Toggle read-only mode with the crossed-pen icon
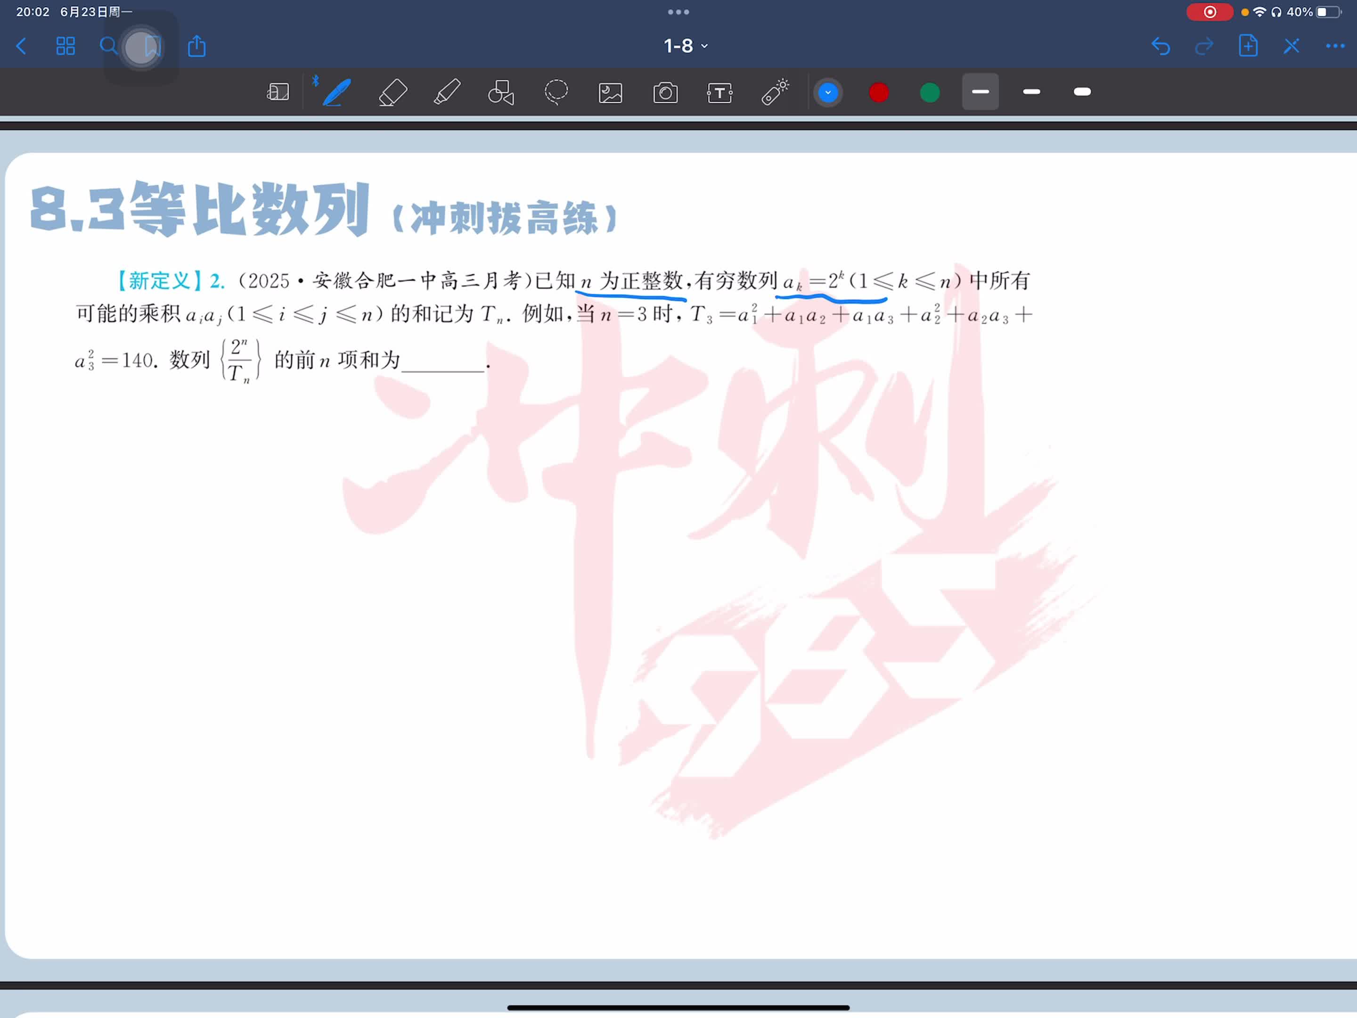The height and width of the screenshot is (1018, 1357). (x=1291, y=46)
